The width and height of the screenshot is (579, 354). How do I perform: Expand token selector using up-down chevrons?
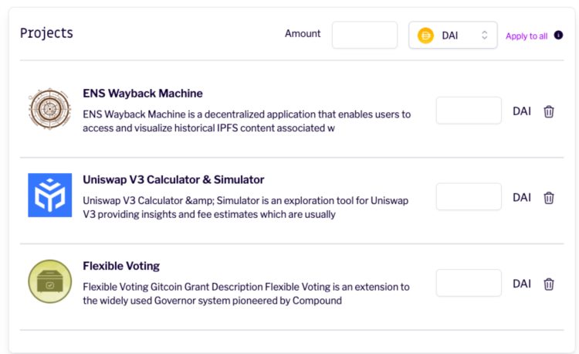click(x=485, y=36)
